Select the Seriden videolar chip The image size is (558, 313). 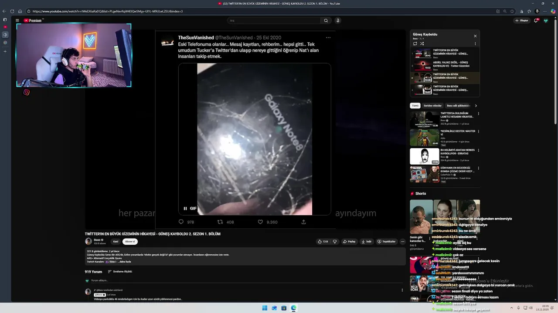pyautogui.click(x=432, y=106)
